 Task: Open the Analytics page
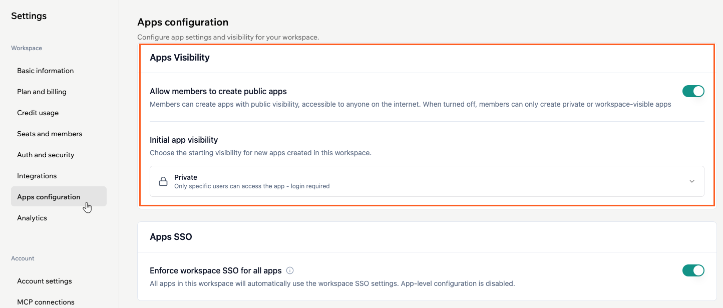(32, 218)
